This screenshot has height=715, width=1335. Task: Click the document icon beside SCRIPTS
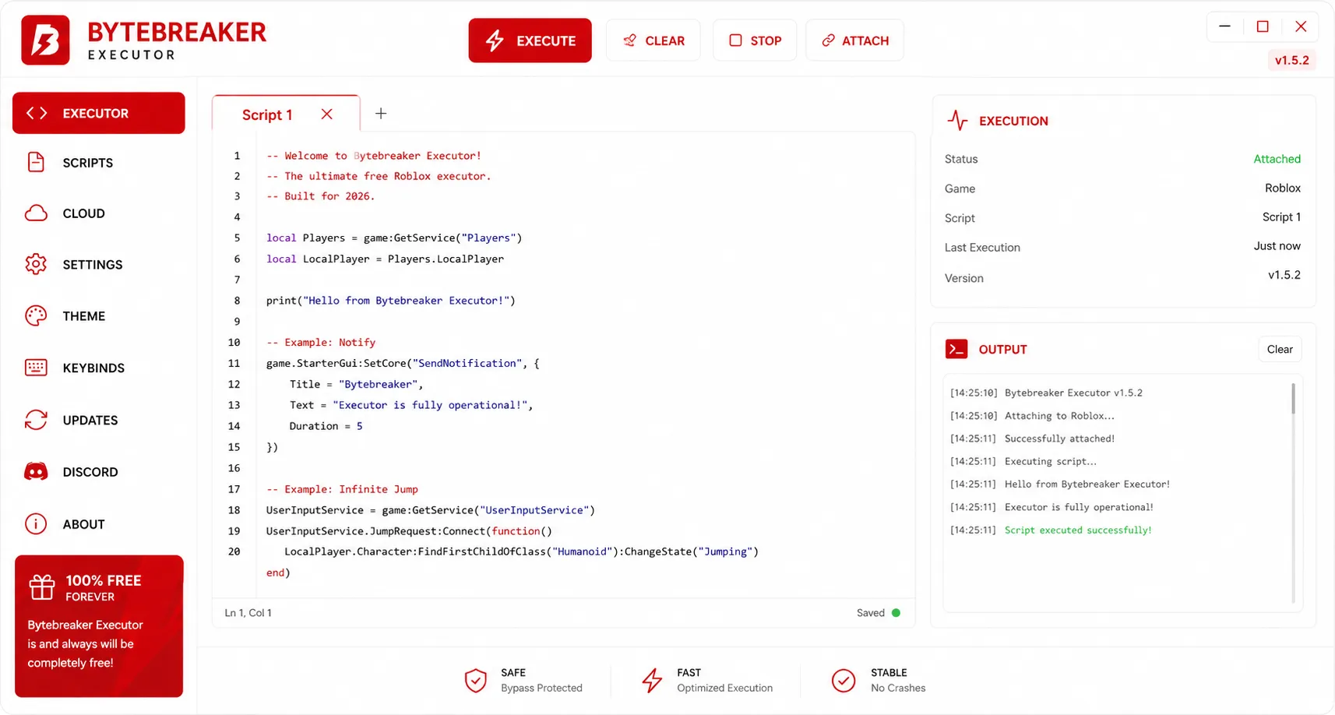[x=36, y=162]
